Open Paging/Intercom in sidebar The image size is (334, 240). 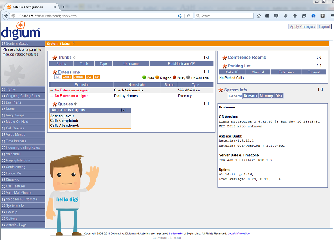[23, 160]
